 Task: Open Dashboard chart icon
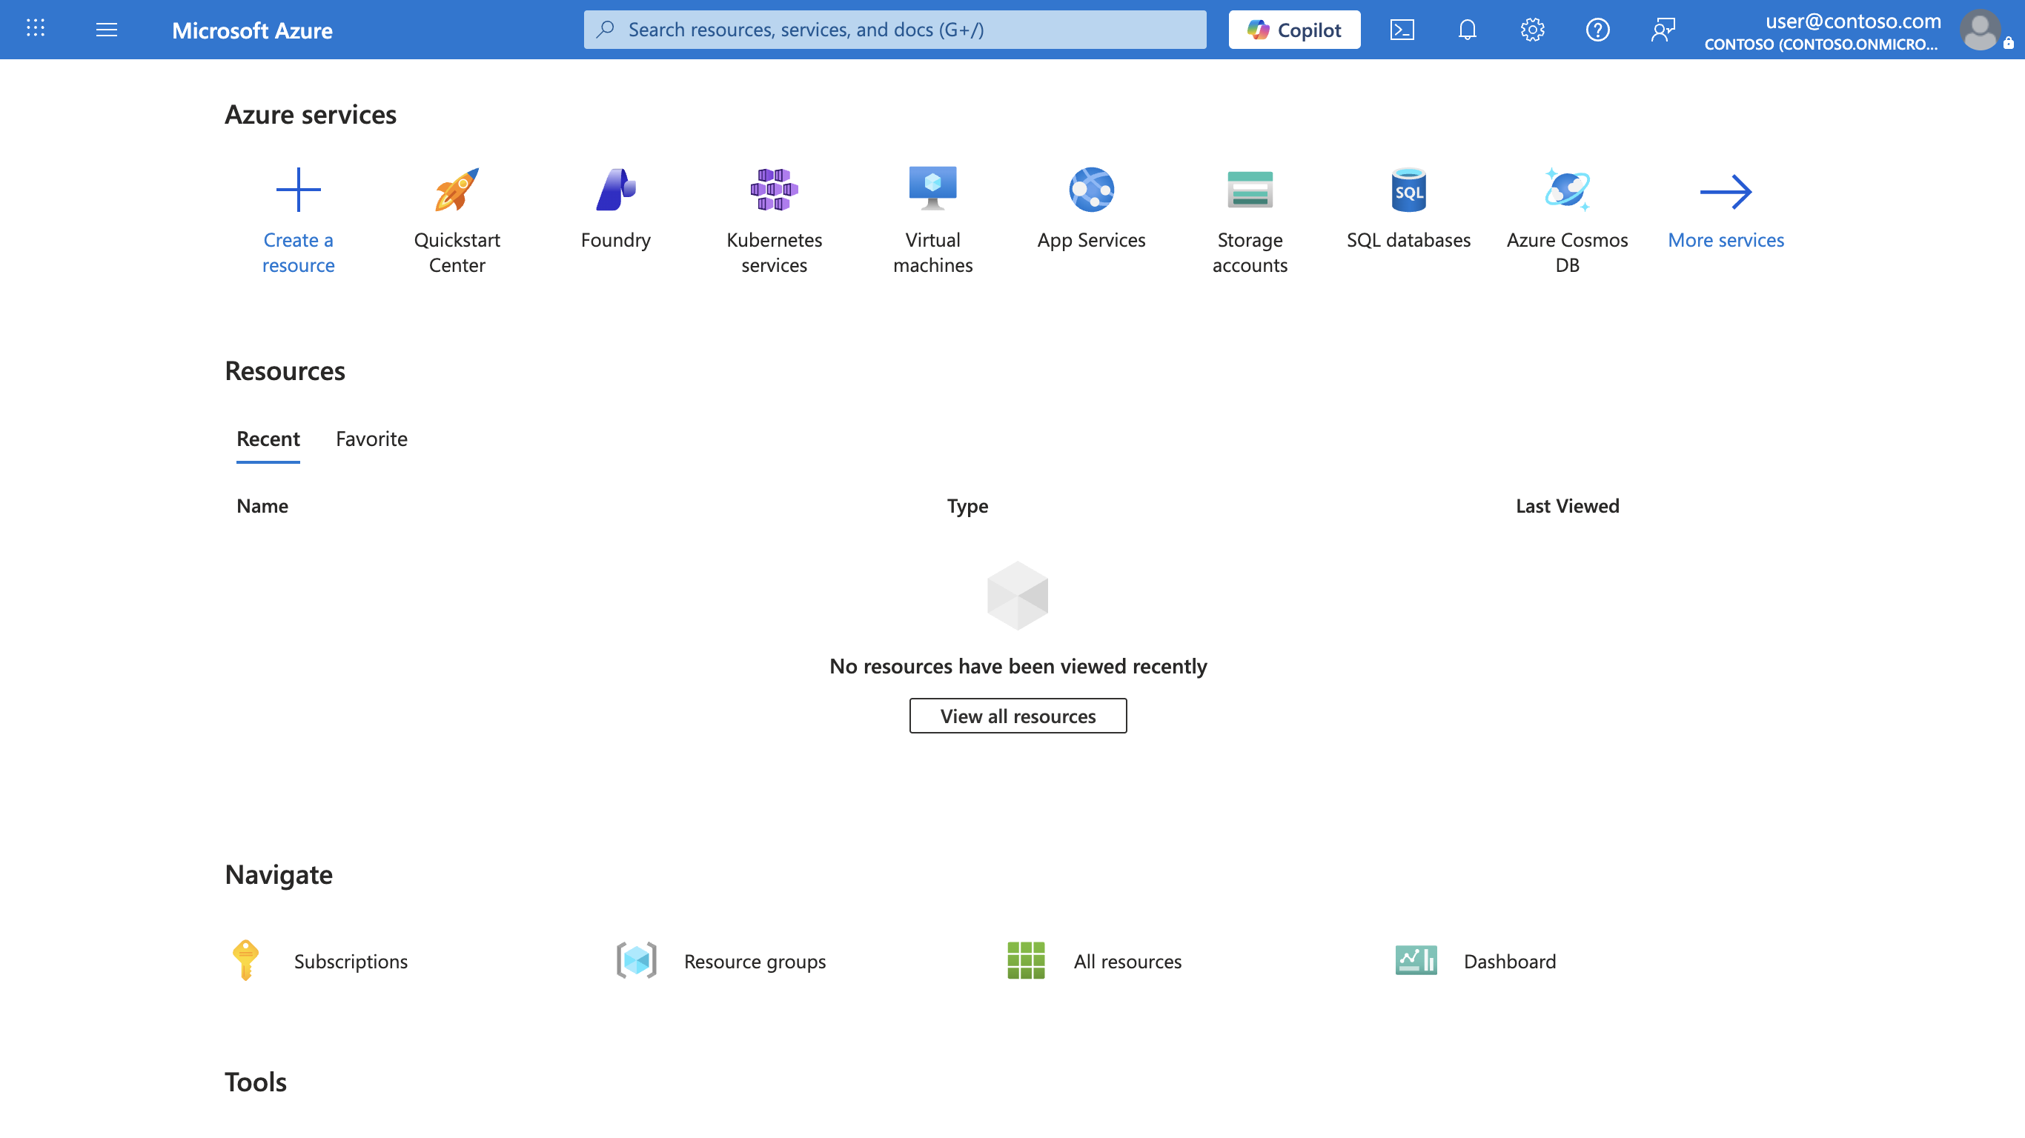pyautogui.click(x=1416, y=960)
